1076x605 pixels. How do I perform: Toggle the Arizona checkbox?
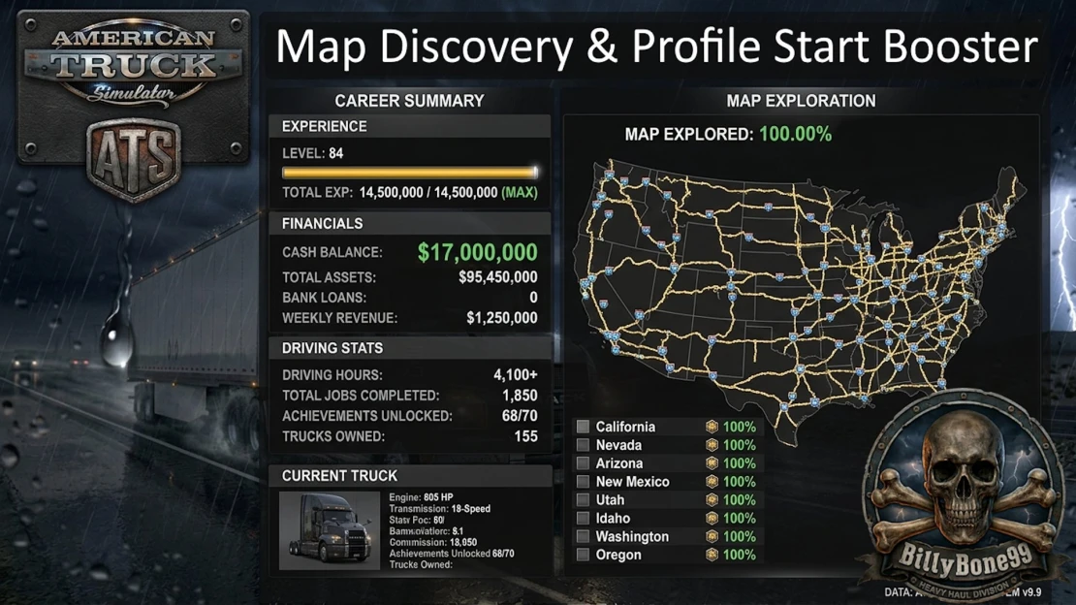(x=583, y=463)
